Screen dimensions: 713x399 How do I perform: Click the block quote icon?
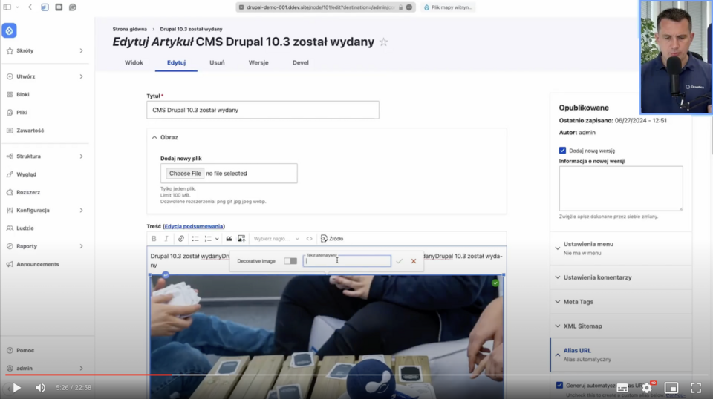[x=229, y=239]
